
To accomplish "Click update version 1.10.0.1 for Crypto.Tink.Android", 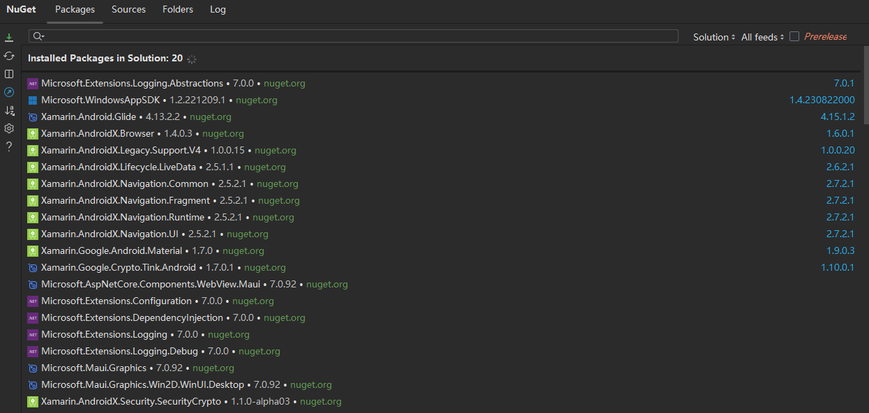I will click(x=838, y=267).
